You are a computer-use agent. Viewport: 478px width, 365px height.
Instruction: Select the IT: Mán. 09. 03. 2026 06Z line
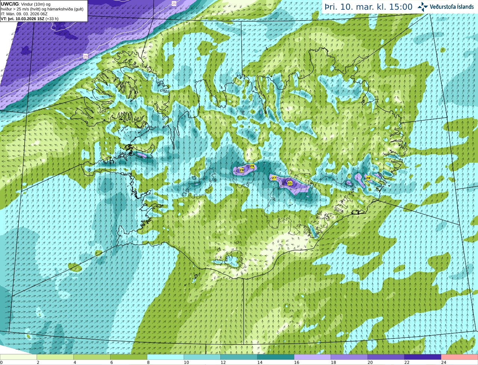click(24, 14)
